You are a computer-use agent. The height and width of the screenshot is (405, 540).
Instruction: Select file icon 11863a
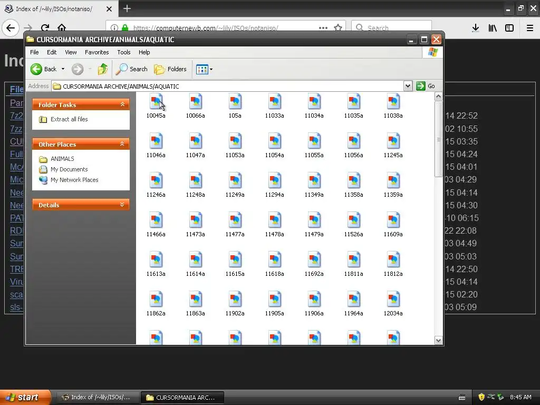(x=196, y=300)
